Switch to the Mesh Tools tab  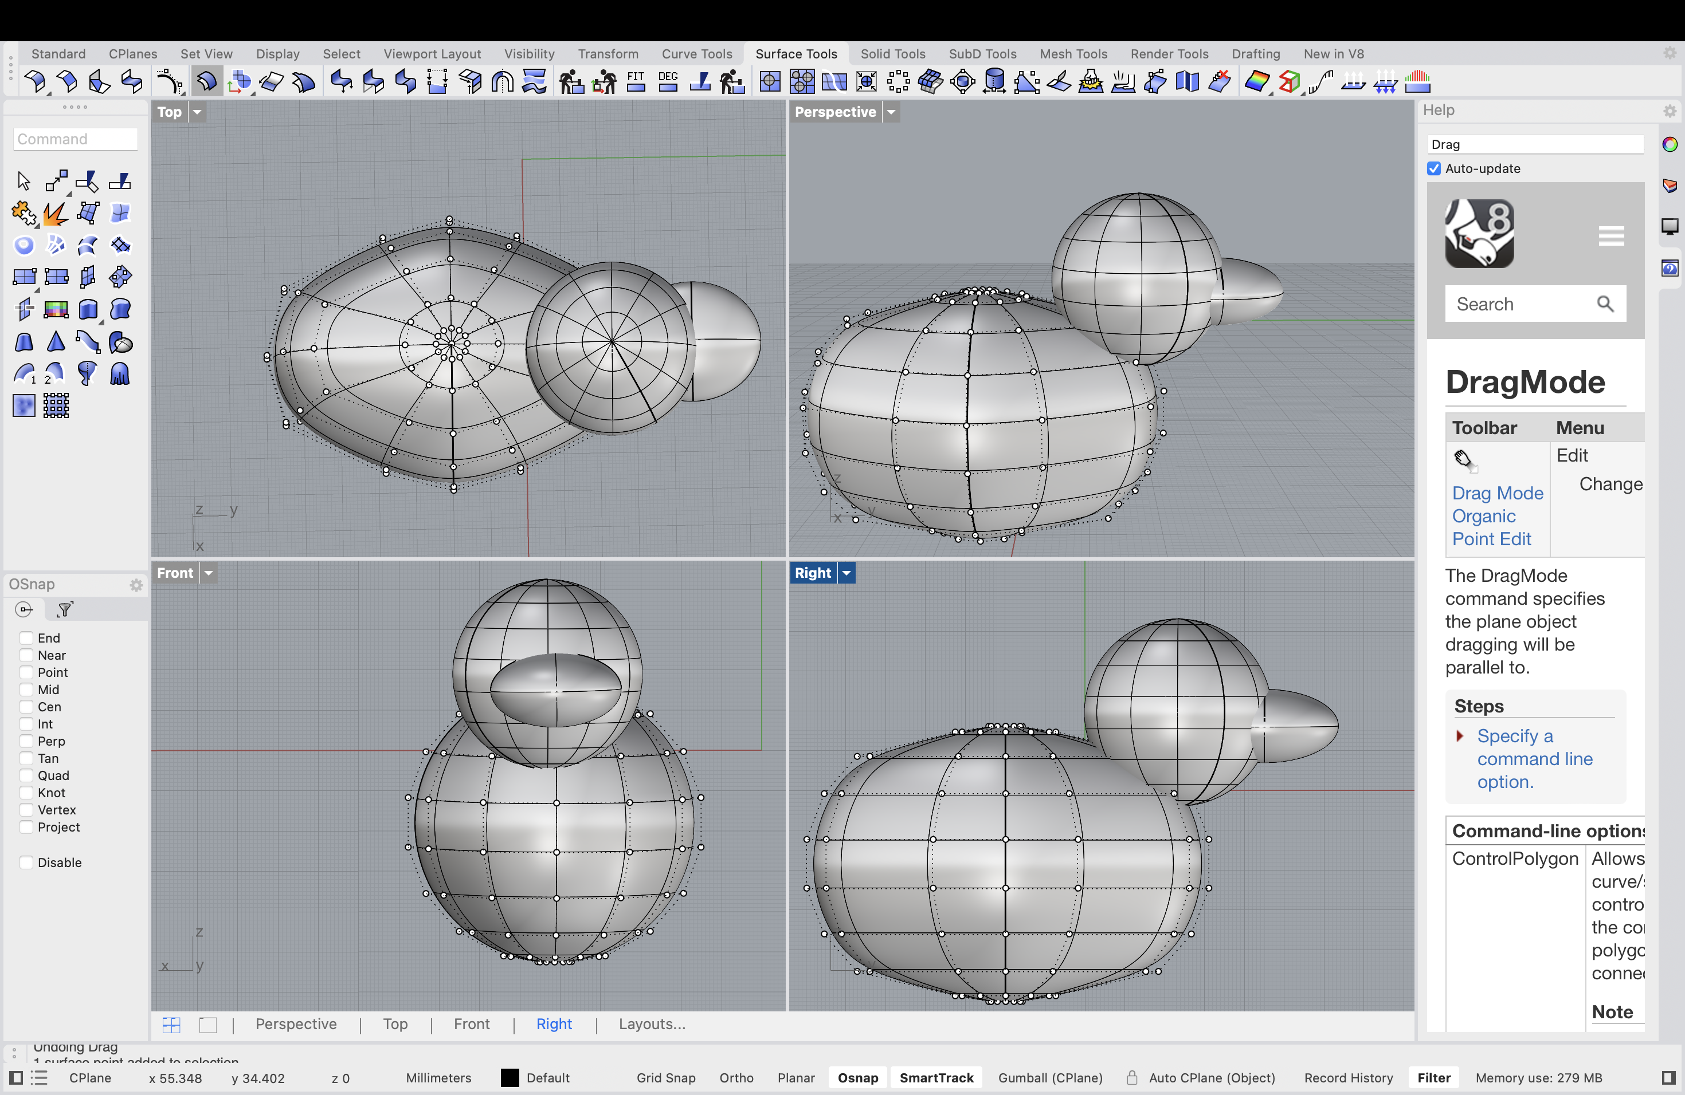[x=1073, y=54]
